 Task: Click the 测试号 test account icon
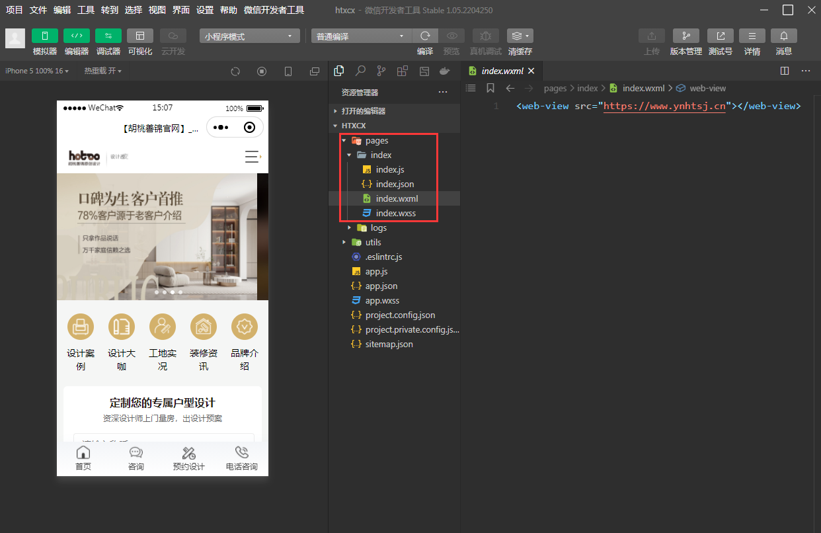tap(720, 36)
